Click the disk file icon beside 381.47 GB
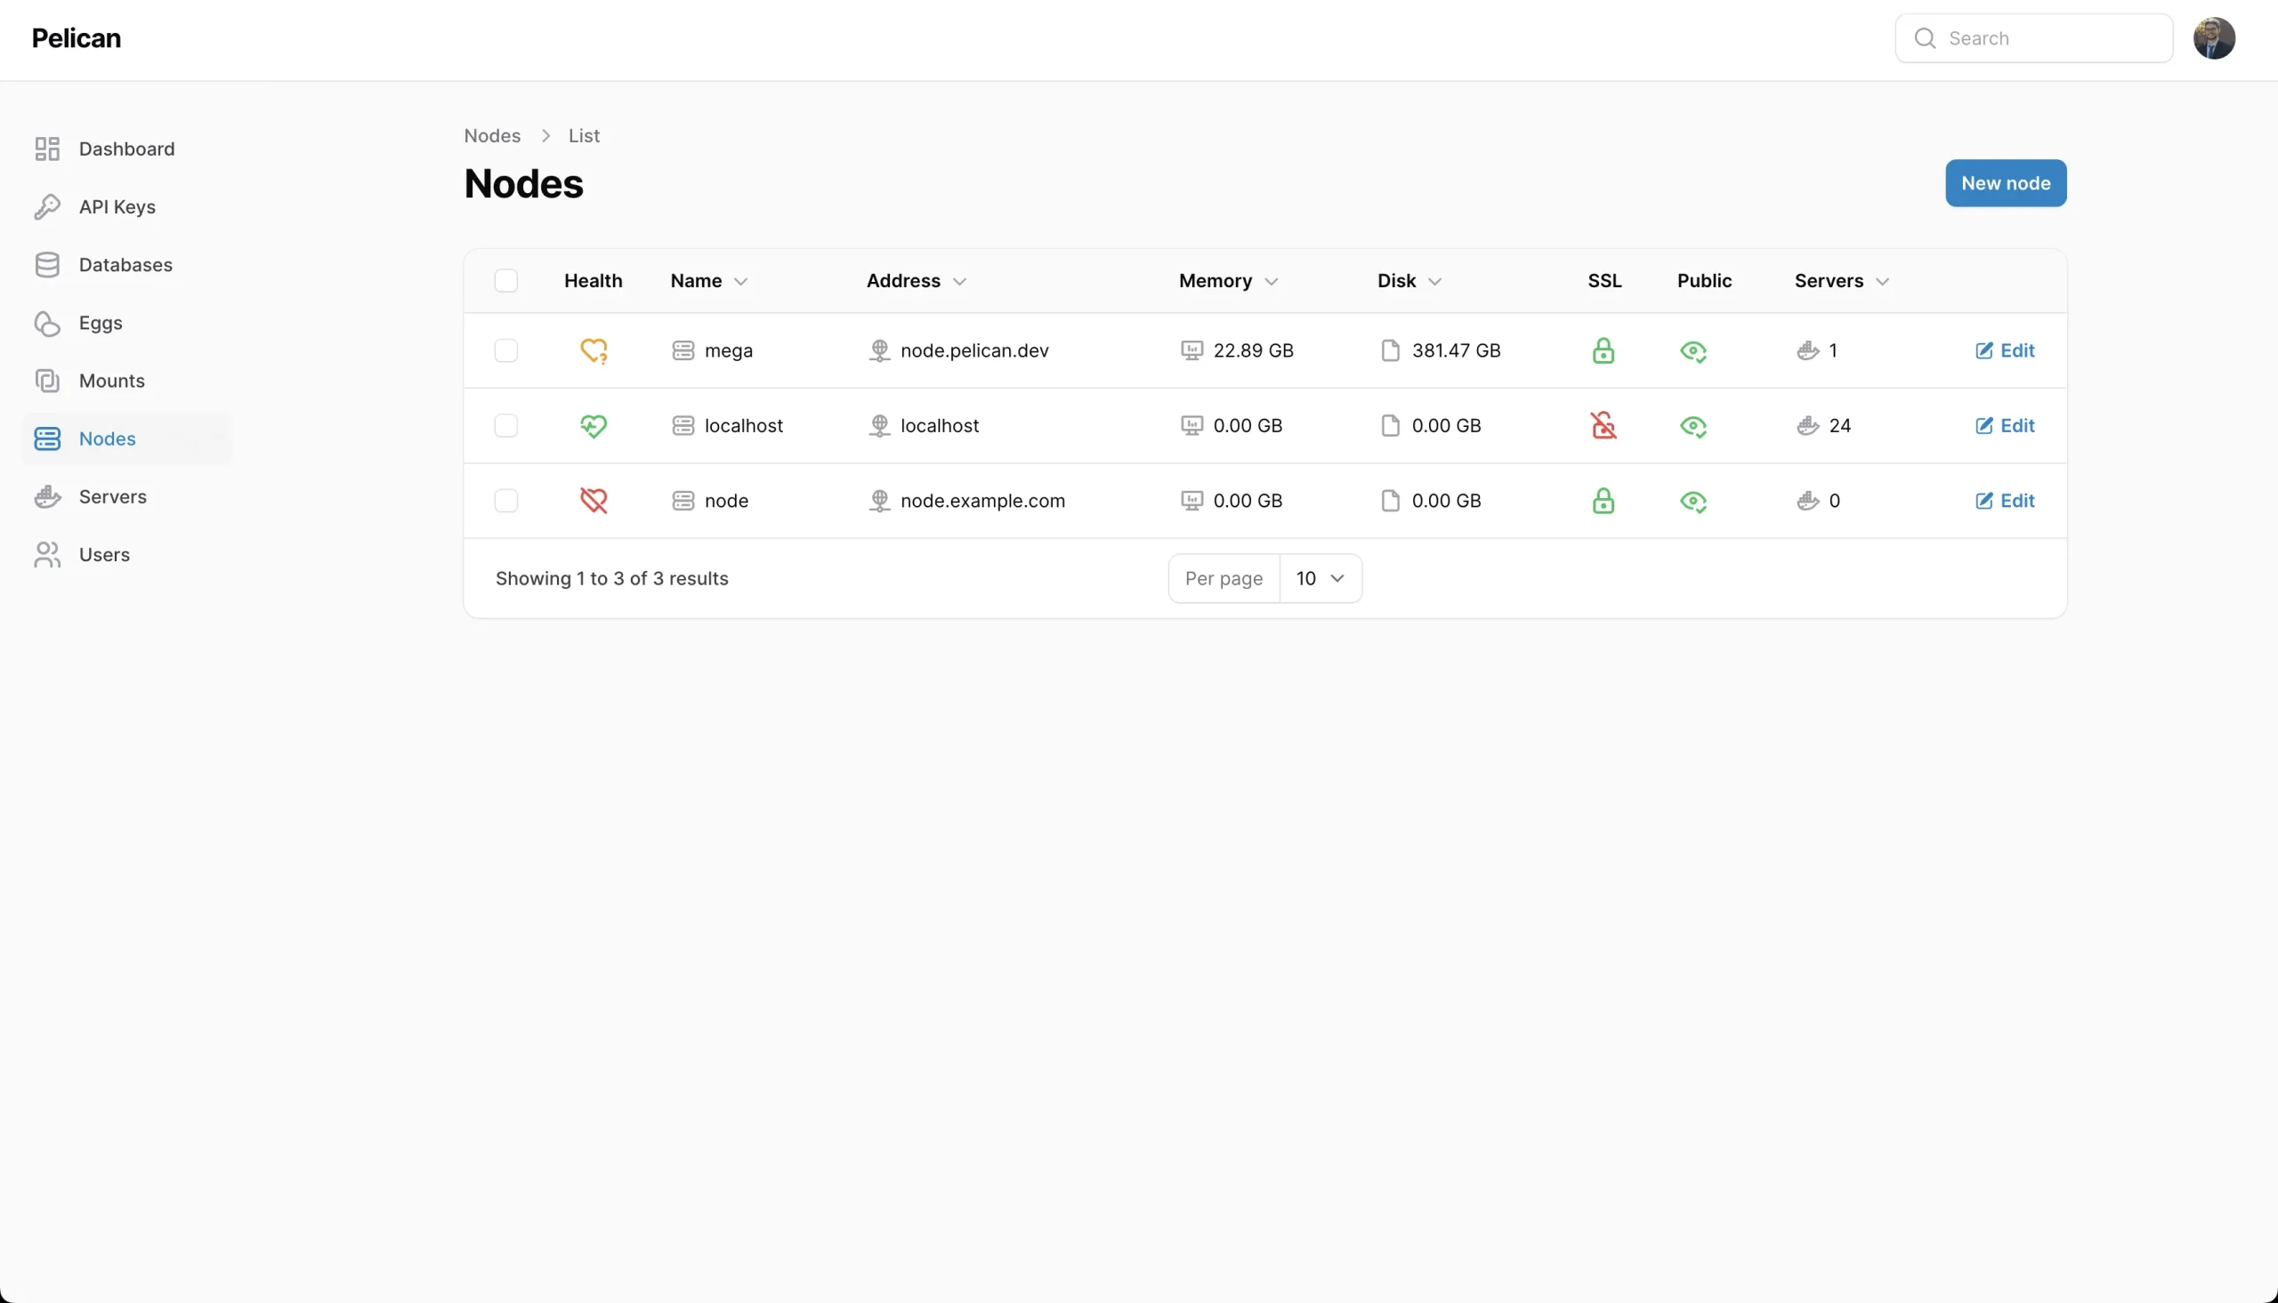This screenshot has width=2278, height=1303. point(1390,350)
